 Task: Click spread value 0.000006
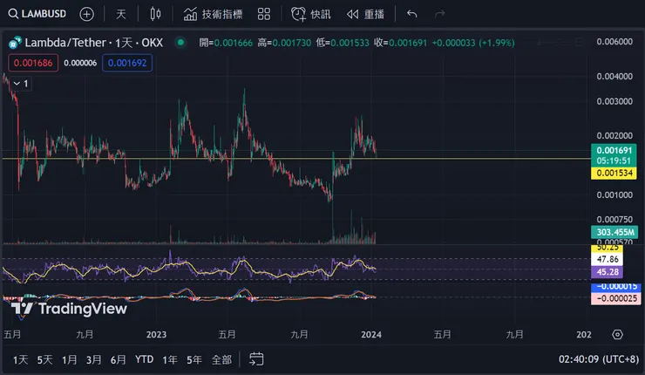pyautogui.click(x=80, y=63)
